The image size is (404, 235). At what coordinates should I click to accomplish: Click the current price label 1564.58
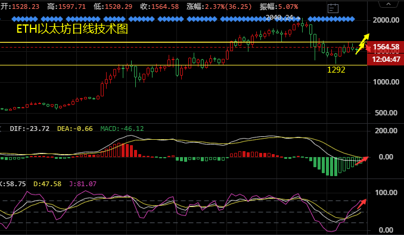386,47
